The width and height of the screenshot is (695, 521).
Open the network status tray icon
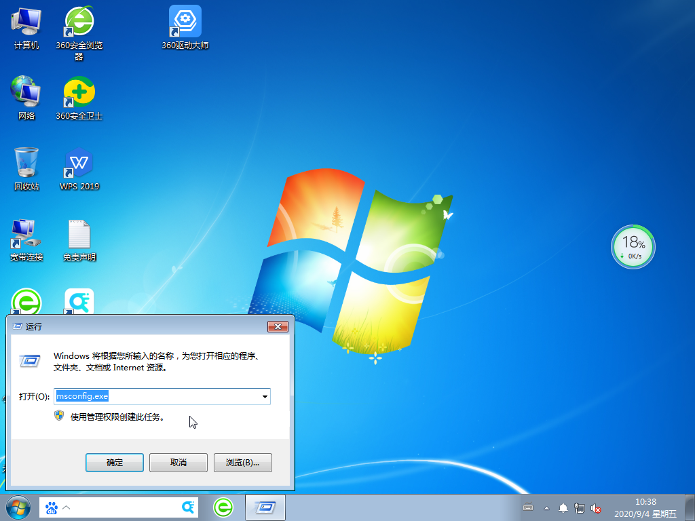click(580, 507)
